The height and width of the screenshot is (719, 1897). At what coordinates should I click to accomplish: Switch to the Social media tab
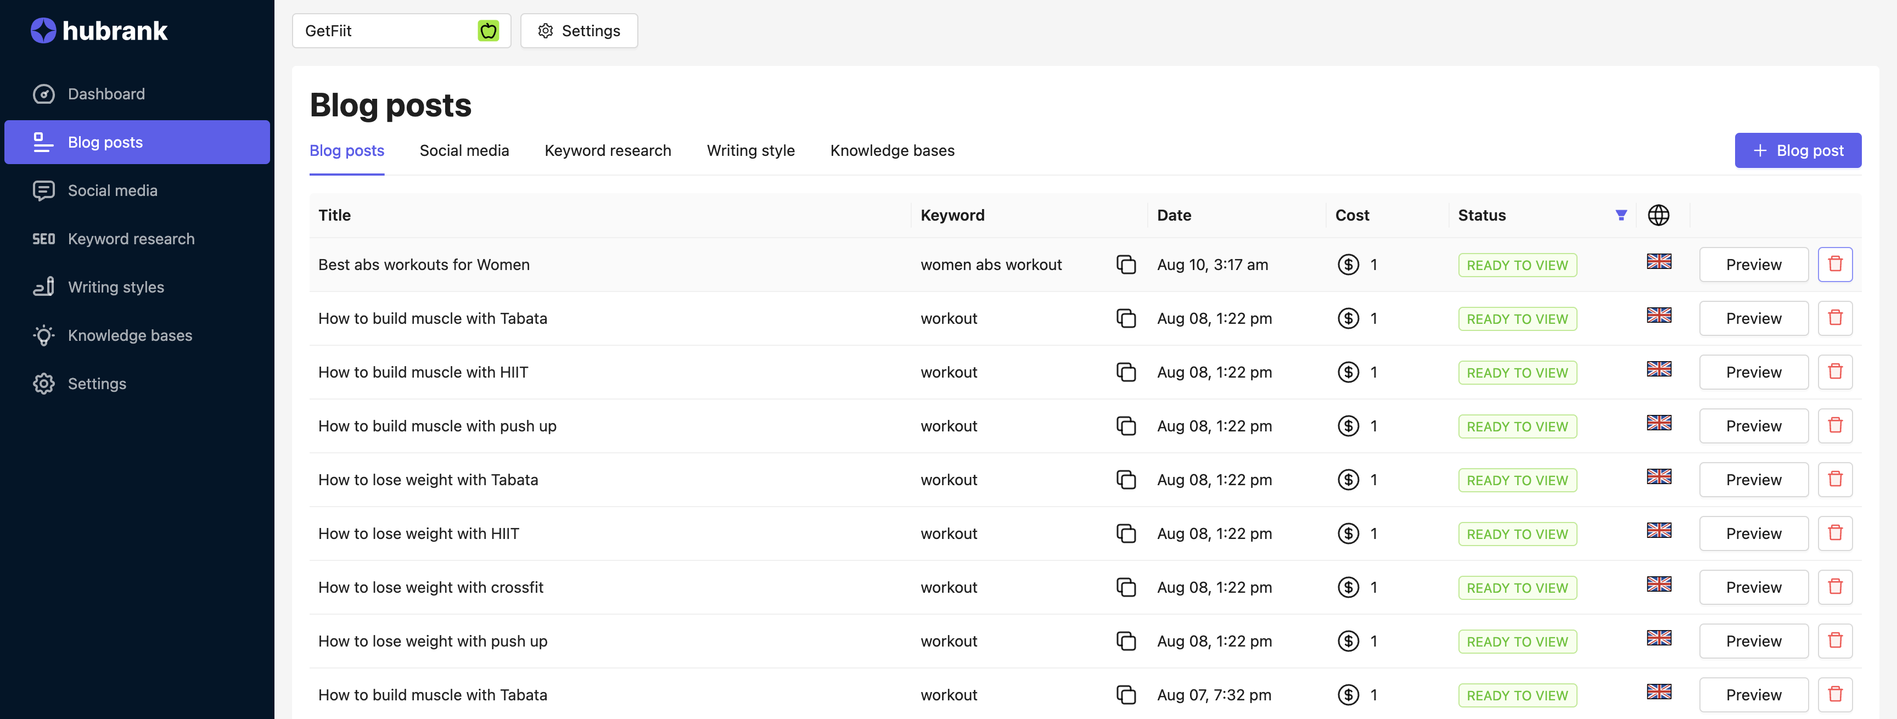pos(464,151)
